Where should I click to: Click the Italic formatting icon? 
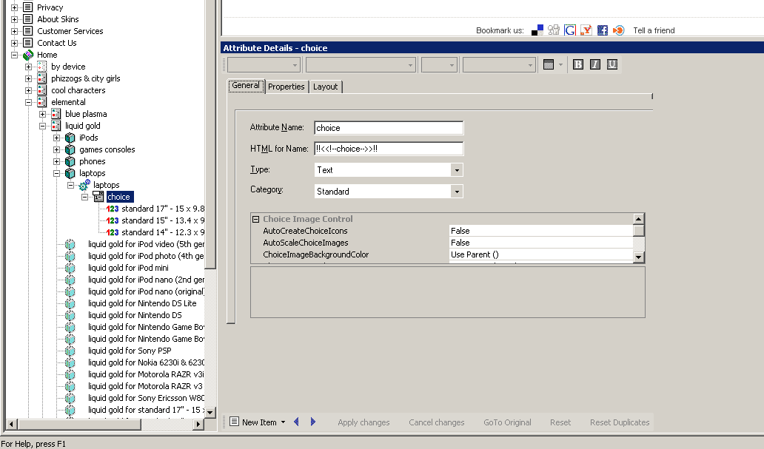point(595,64)
